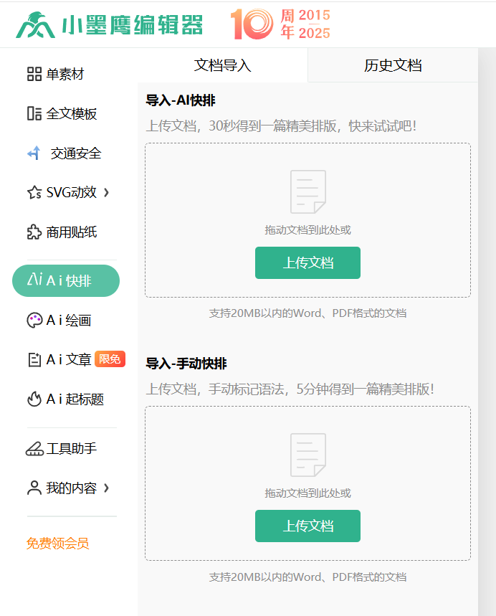This screenshot has width=496, height=616.
Task: Click the Ai文章 document icon
Action: [34, 359]
